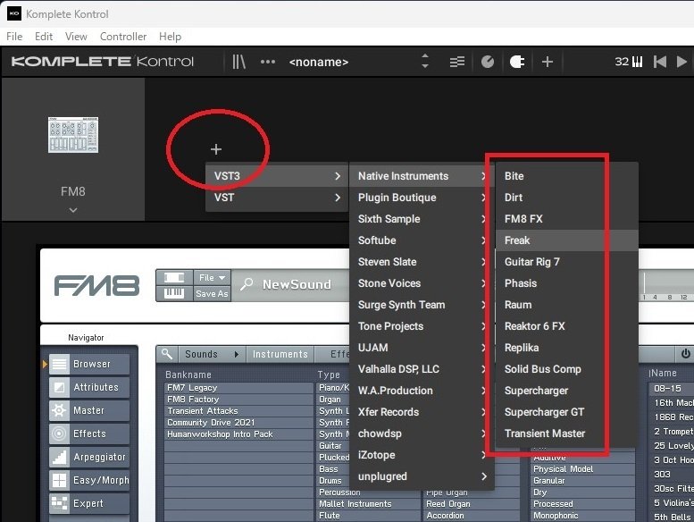This screenshot has width=694, height=522.
Task: Open the FM8 File dropdown
Action: click(212, 278)
